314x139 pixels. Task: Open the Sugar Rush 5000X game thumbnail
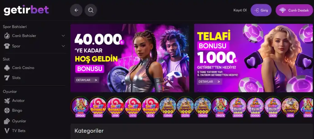[x=255, y=107]
